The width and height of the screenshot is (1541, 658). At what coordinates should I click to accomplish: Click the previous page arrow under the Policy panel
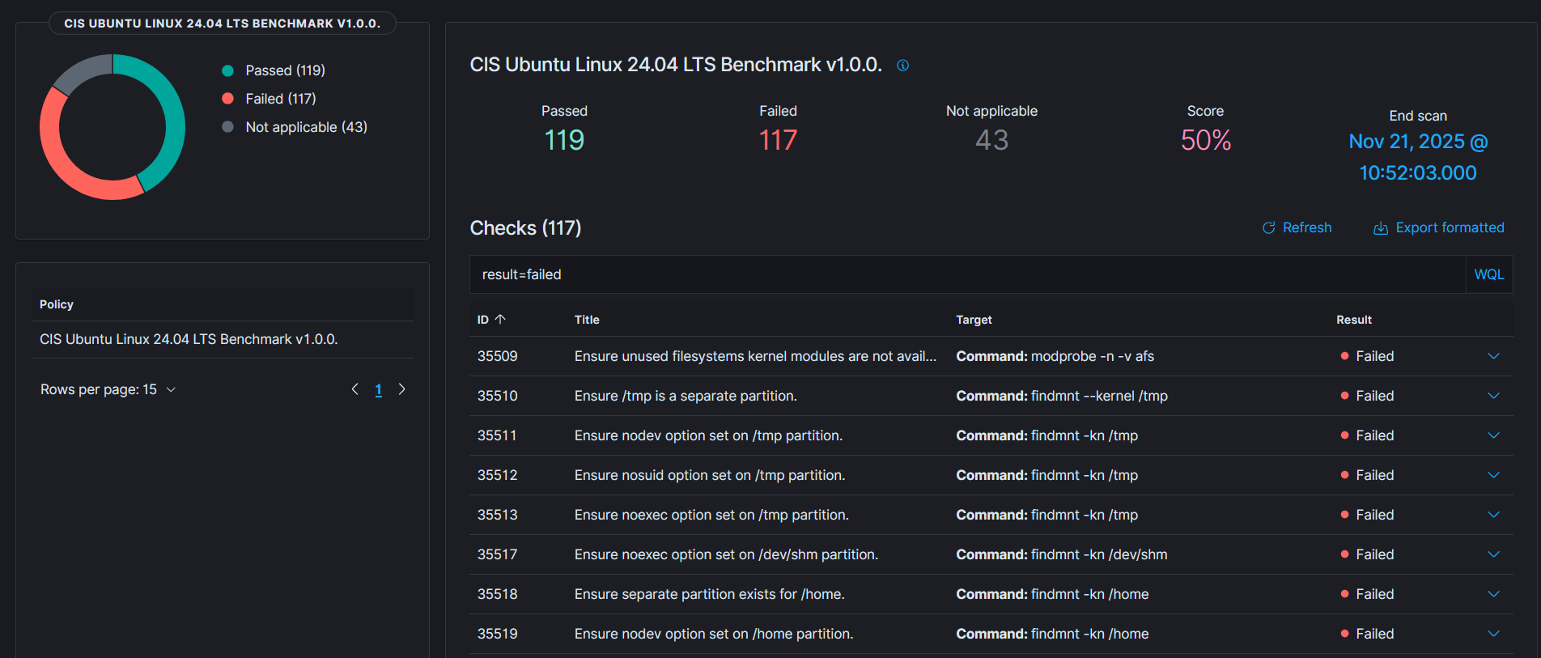click(354, 389)
